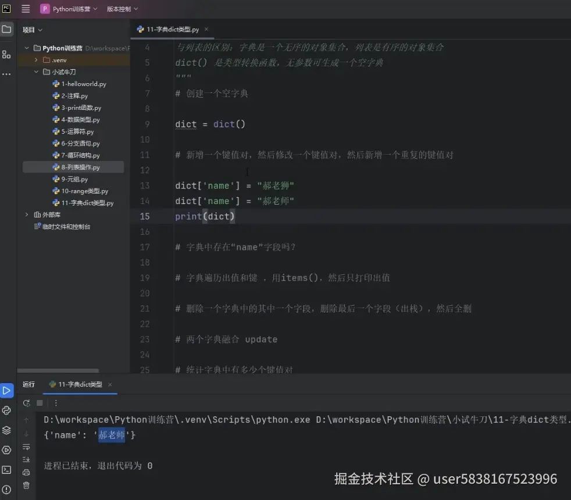Open 3-print函数.py in project tree

point(77,108)
